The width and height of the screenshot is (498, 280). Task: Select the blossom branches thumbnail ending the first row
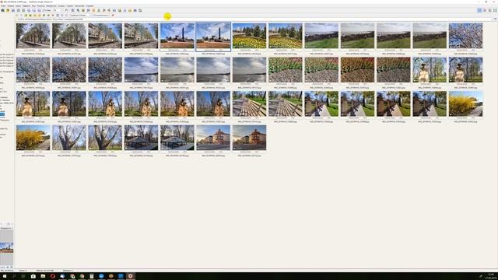coord(465,36)
